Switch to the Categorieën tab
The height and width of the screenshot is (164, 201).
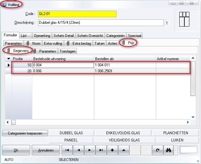(116, 36)
